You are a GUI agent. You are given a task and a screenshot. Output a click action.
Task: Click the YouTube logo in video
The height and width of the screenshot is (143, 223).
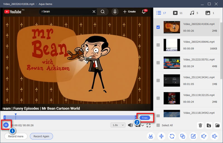point(13,12)
